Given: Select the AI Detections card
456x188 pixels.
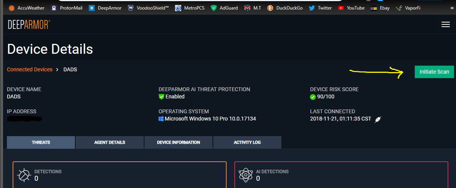Looking at the screenshot, I should click(x=341, y=175).
